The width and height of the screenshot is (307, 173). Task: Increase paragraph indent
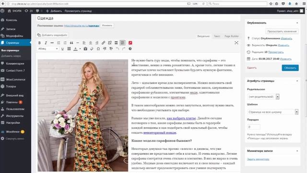point(111,49)
